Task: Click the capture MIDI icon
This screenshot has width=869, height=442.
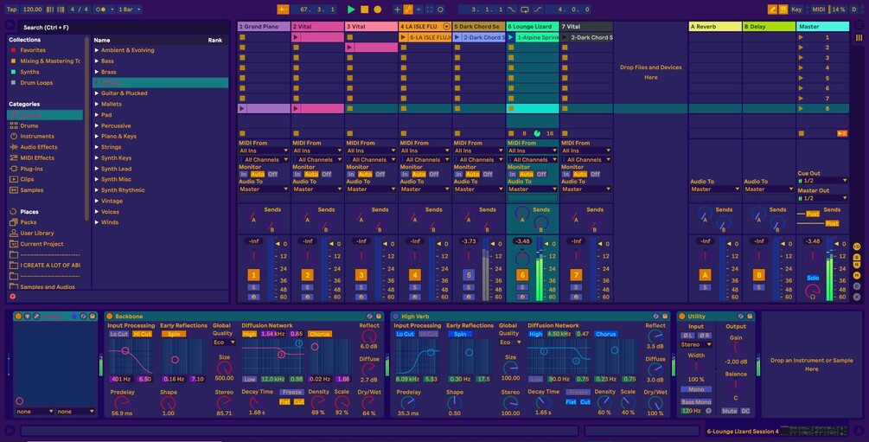Action: [x=430, y=10]
